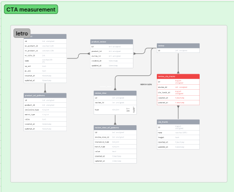Click created_at row in product_url_patterns table
Screen dimensions: 234x192
(x=45, y=124)
